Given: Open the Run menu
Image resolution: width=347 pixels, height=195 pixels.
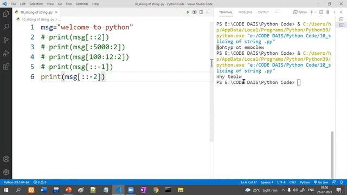Looking at the screenshot, I should click(x=69, y=4).
